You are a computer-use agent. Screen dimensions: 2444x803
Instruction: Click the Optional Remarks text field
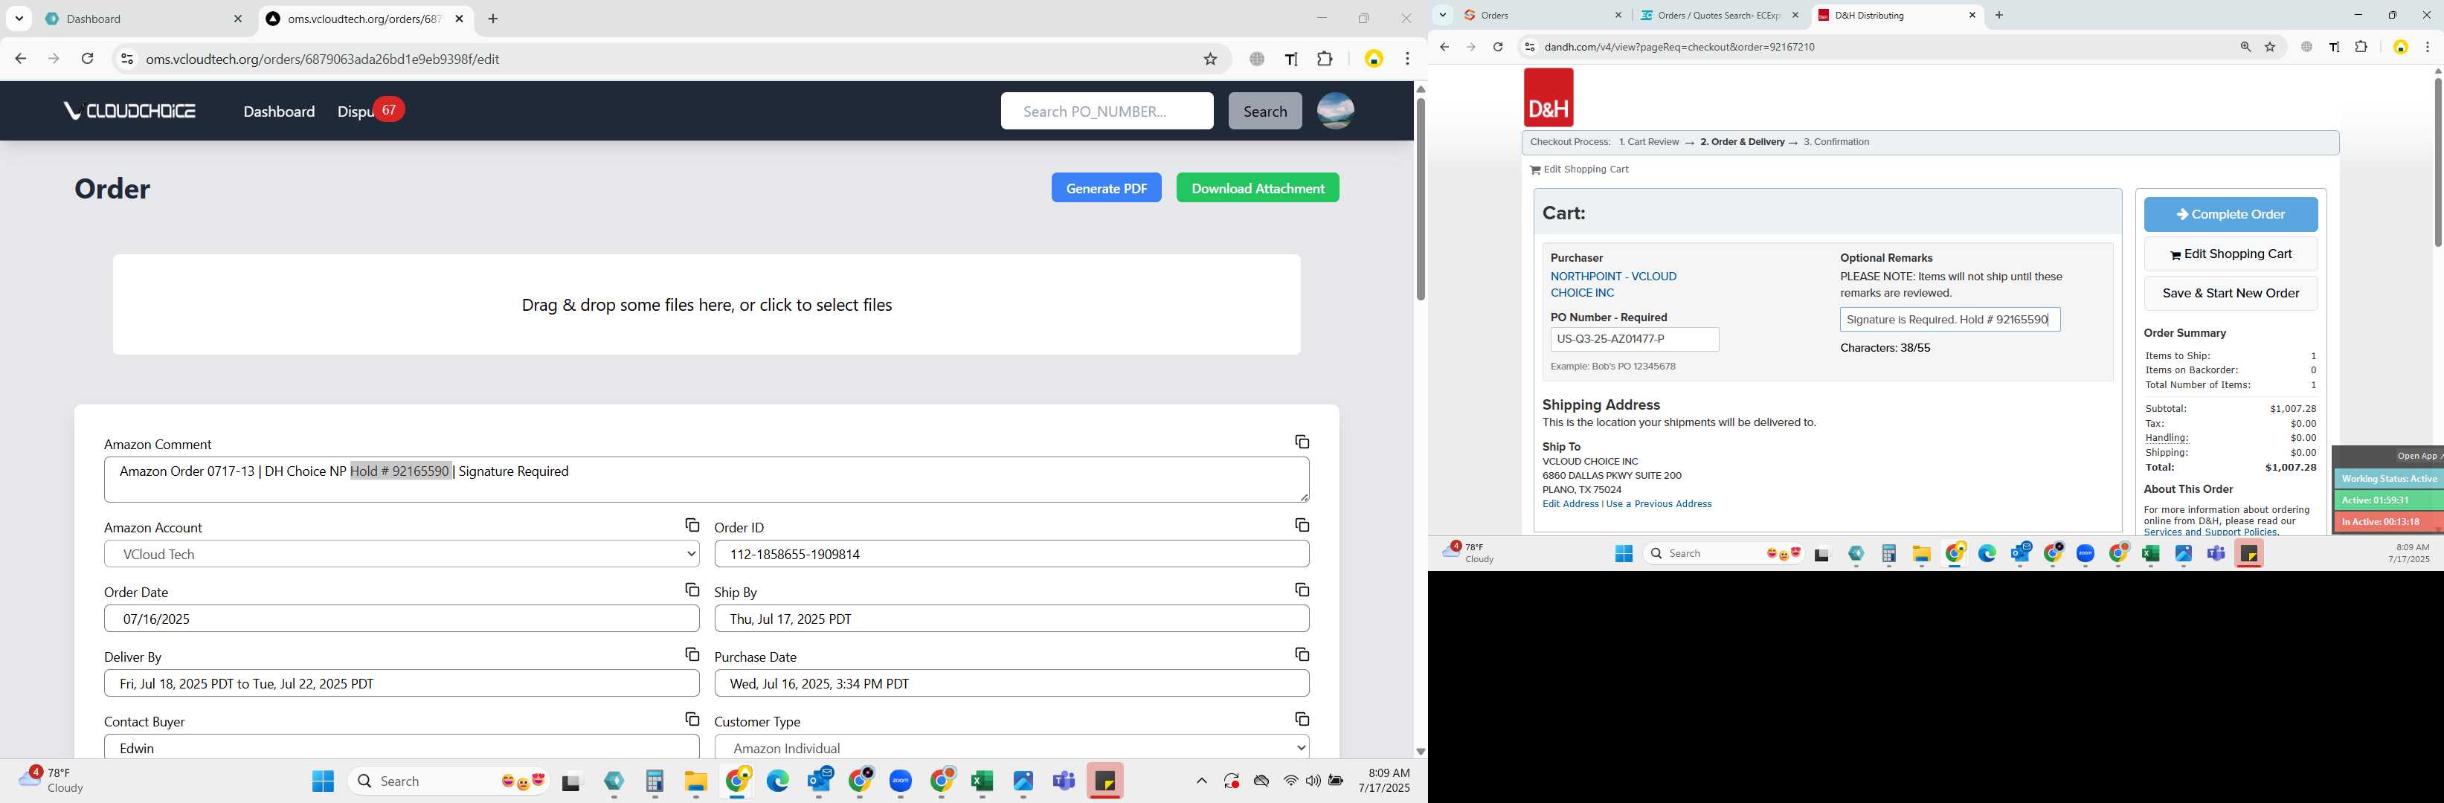(x=1949, y=320)
